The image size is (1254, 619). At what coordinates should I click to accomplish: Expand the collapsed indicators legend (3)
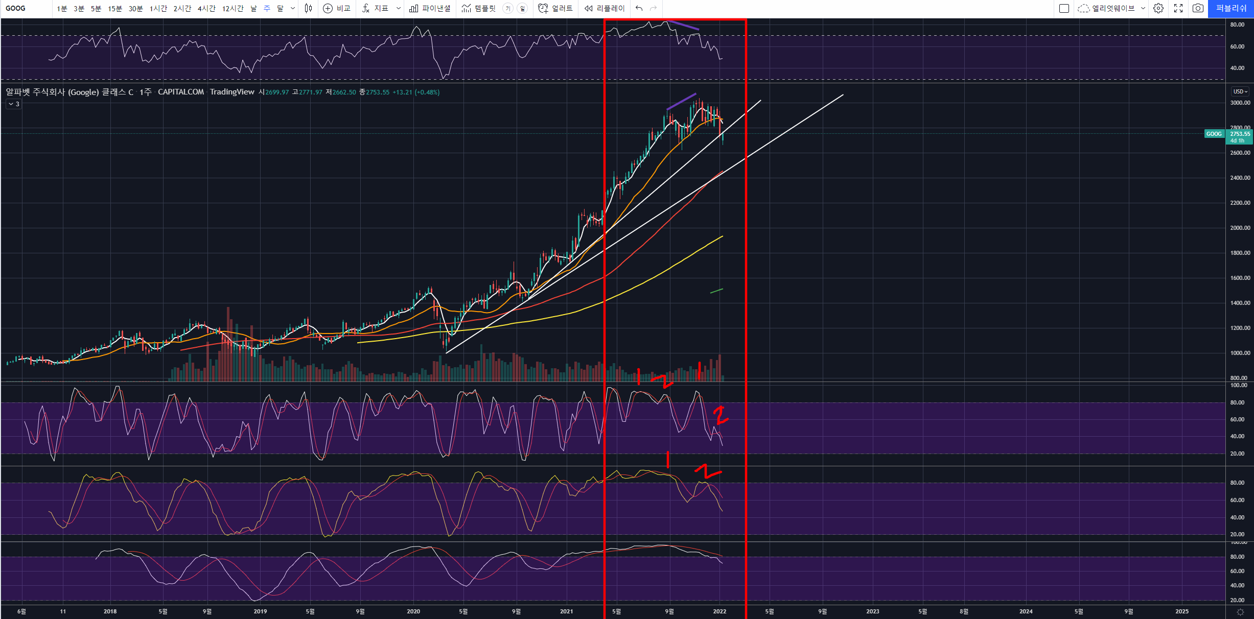point(14,104)
